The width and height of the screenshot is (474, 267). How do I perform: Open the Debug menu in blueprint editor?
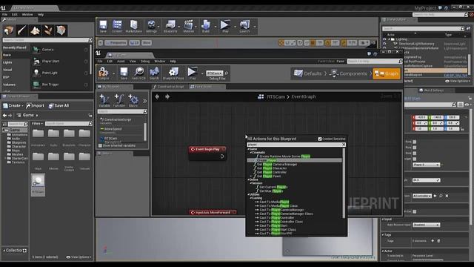(x=145, y=61)
